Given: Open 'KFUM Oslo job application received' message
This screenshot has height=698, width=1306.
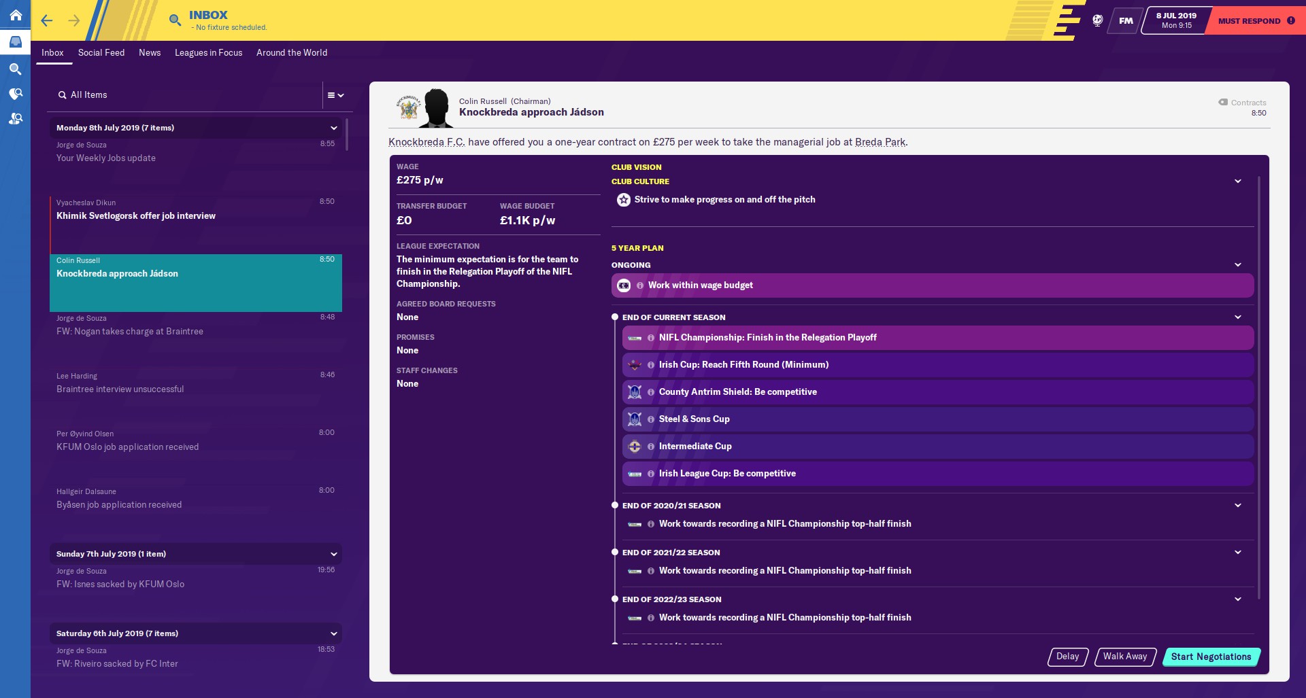Looking at the screenshot, I should (196, 456).
